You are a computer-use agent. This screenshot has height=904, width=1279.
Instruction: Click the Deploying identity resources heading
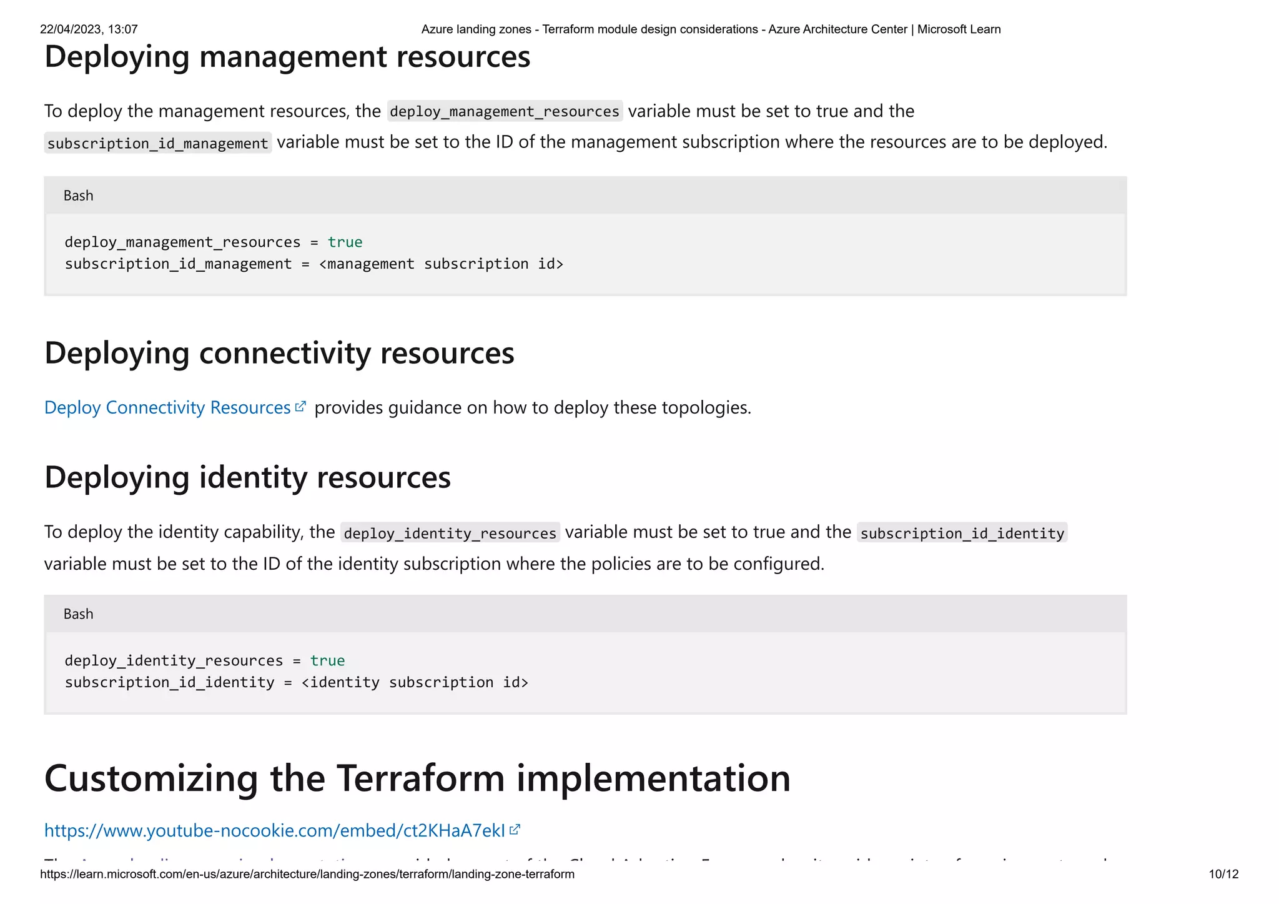pyautogui.click(x=247, y=477)
